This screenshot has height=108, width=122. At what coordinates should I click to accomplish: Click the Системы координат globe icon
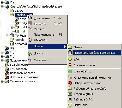pos(7,81)
